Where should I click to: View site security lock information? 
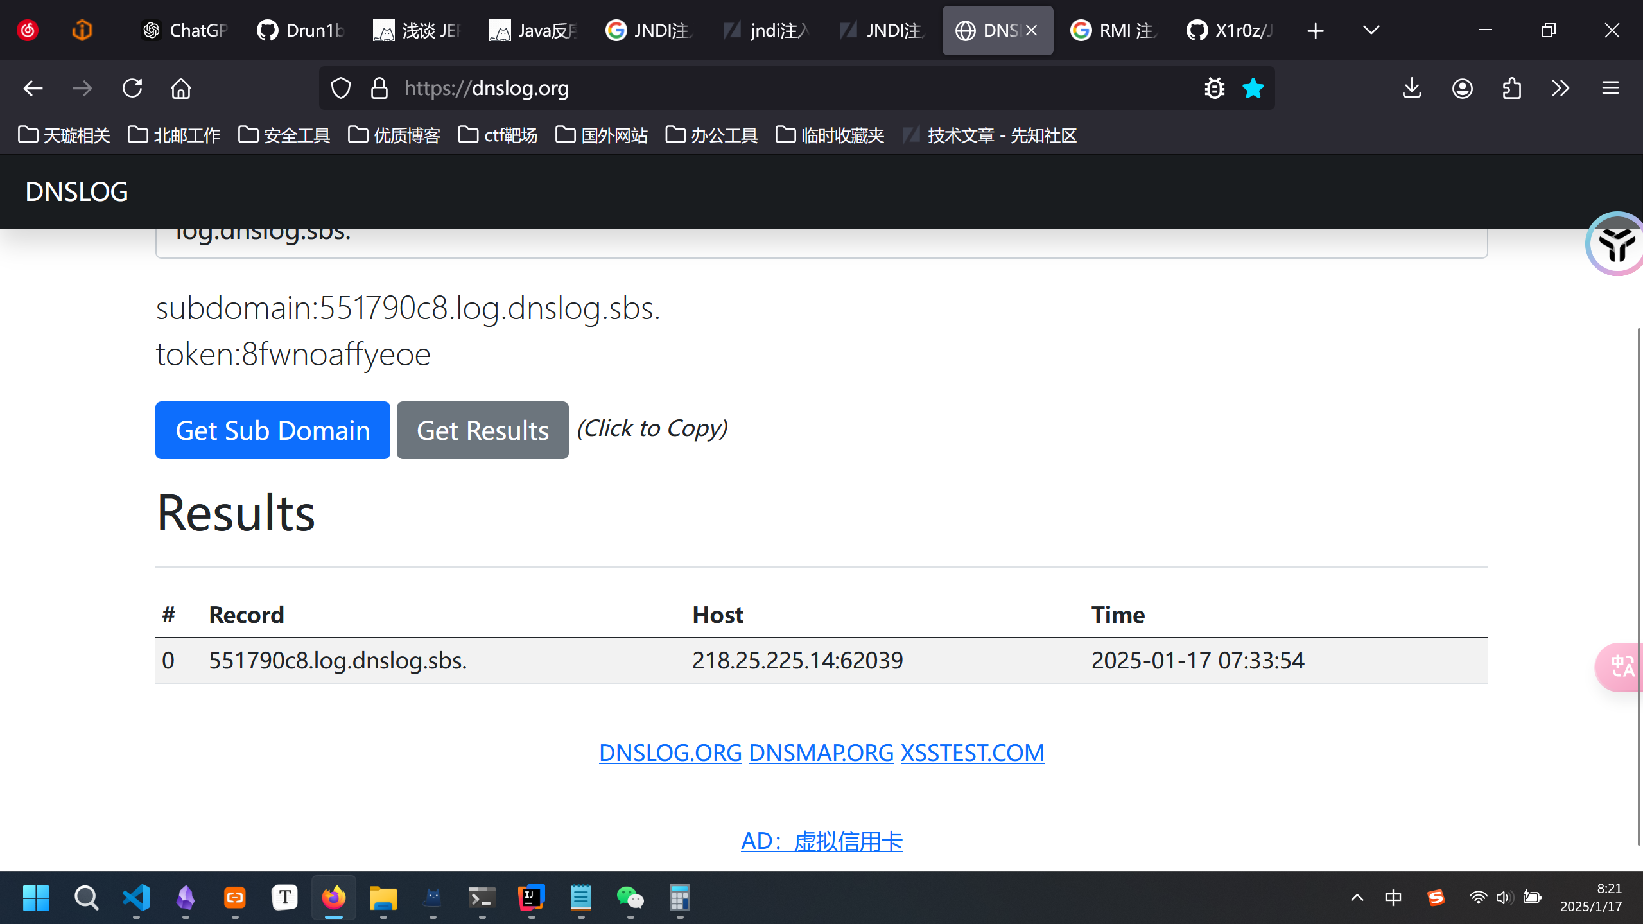click(379, 88)
